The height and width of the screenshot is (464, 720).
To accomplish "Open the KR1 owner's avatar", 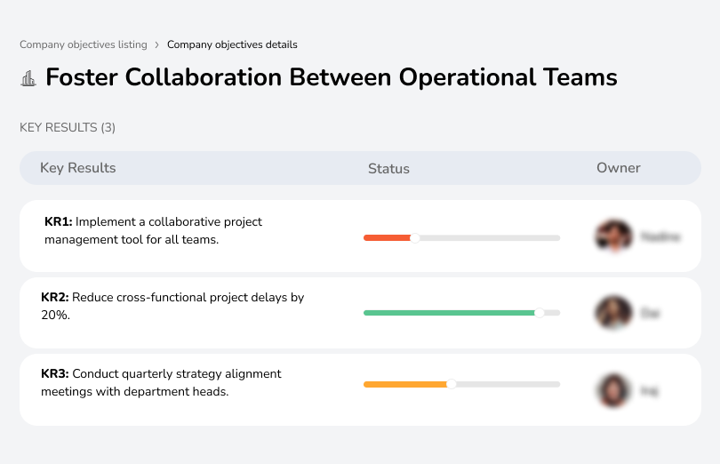I will pyautogui.click(x=612, y=236).
